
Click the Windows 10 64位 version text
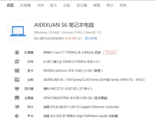(68, 33)
